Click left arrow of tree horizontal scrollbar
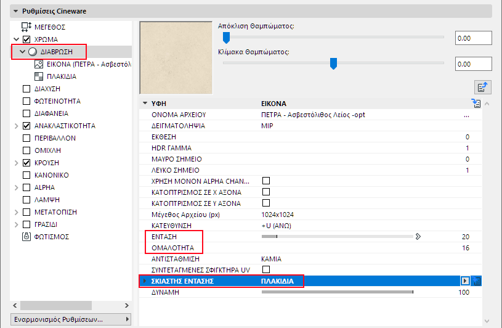Viewport: 502px width, 328px height. 15,306
